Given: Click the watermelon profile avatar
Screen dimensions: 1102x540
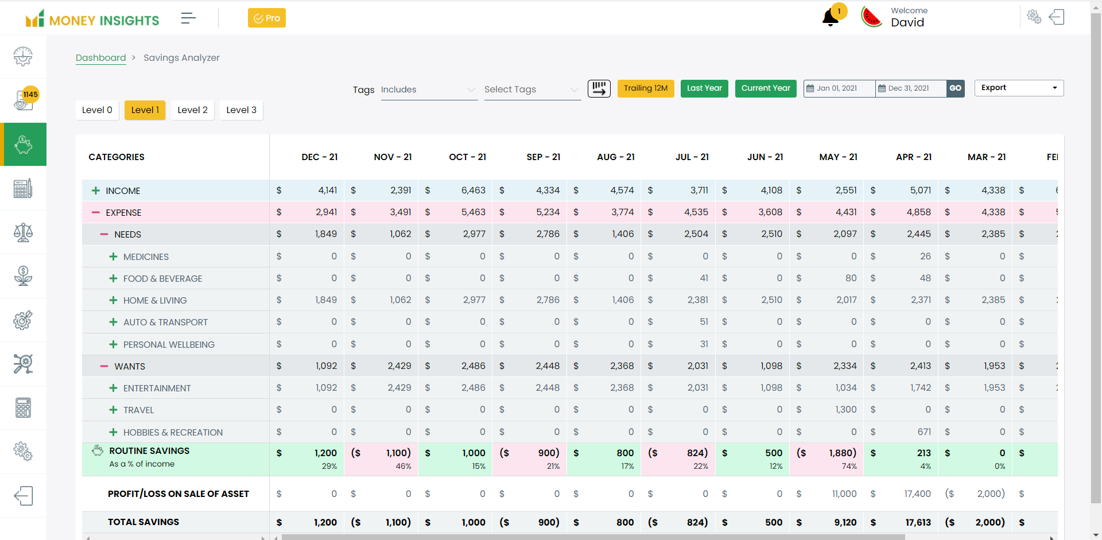Looking at the screenshot, I should pos(871,17).
